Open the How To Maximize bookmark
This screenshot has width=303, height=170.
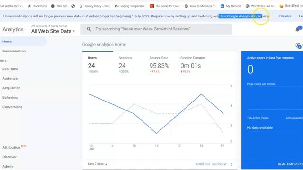(201, 6)
